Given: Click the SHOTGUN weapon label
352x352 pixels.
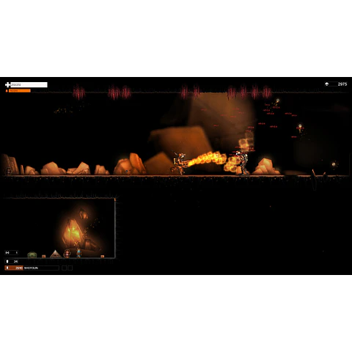Looking at the screenshot, I should point(31,268).
